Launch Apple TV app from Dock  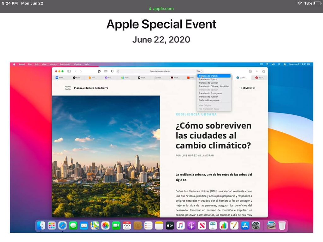pos(170,226)
